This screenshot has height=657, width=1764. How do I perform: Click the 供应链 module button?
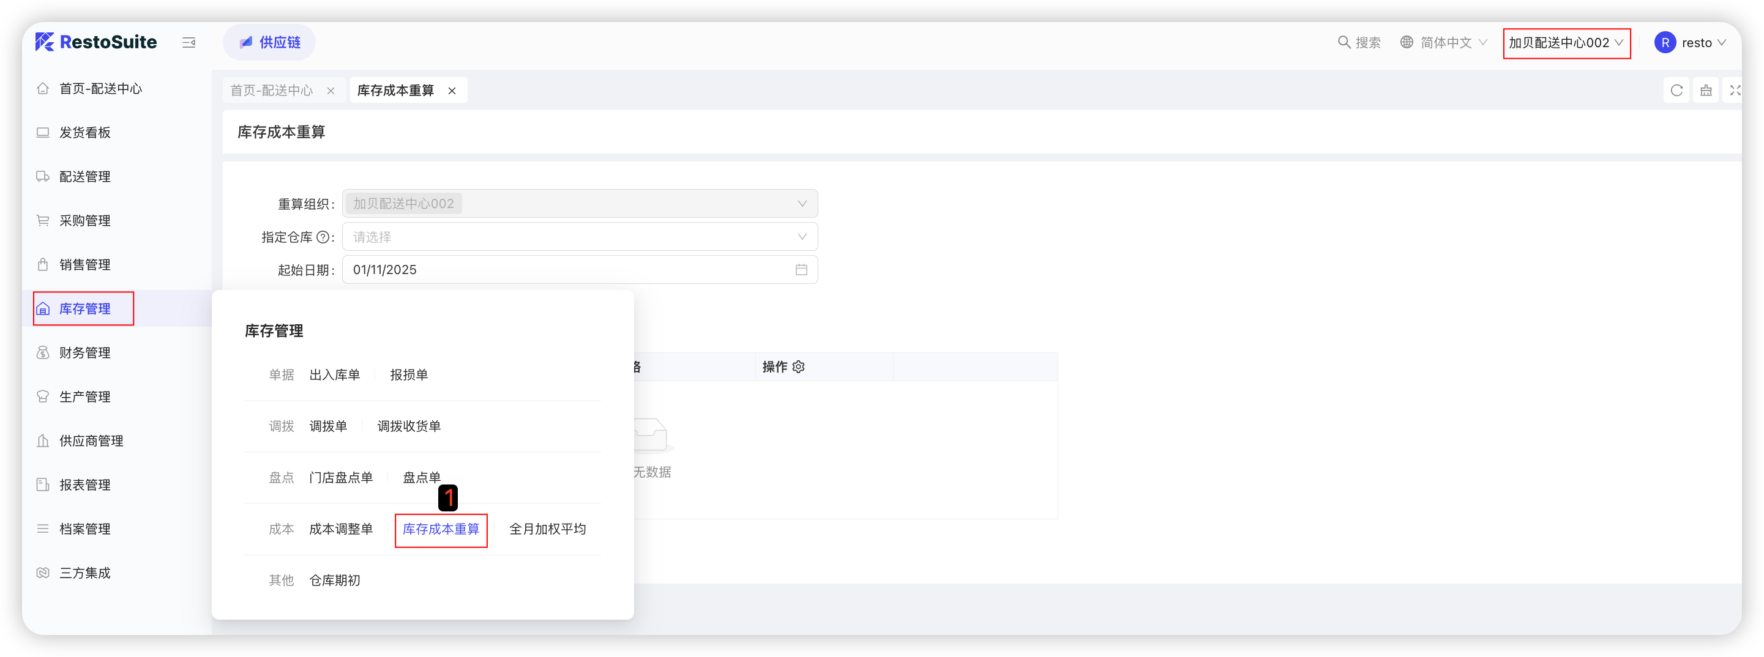coord(269,42)
